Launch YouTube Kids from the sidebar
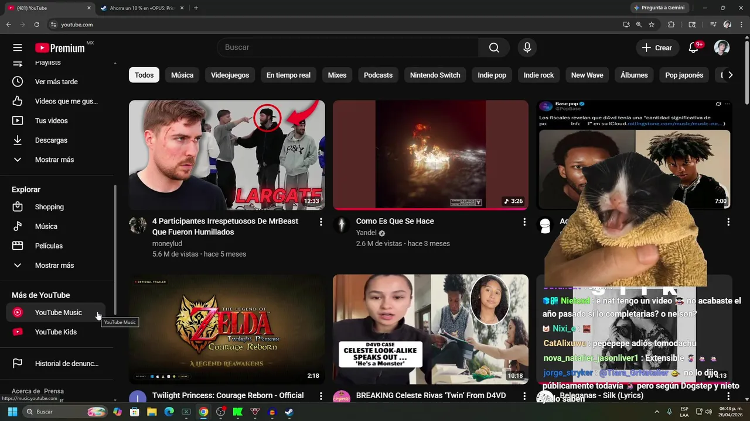The width and height of the screenshot is (750, 421). coord(56,332)
